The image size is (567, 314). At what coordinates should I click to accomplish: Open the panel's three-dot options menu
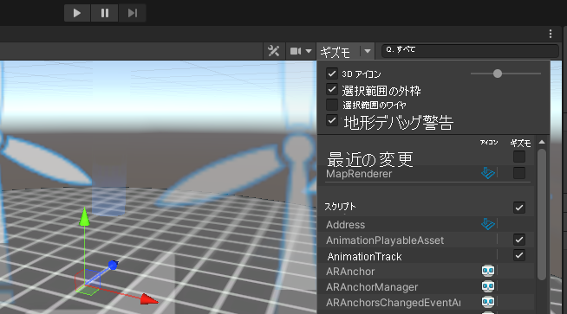coord(551,34)
